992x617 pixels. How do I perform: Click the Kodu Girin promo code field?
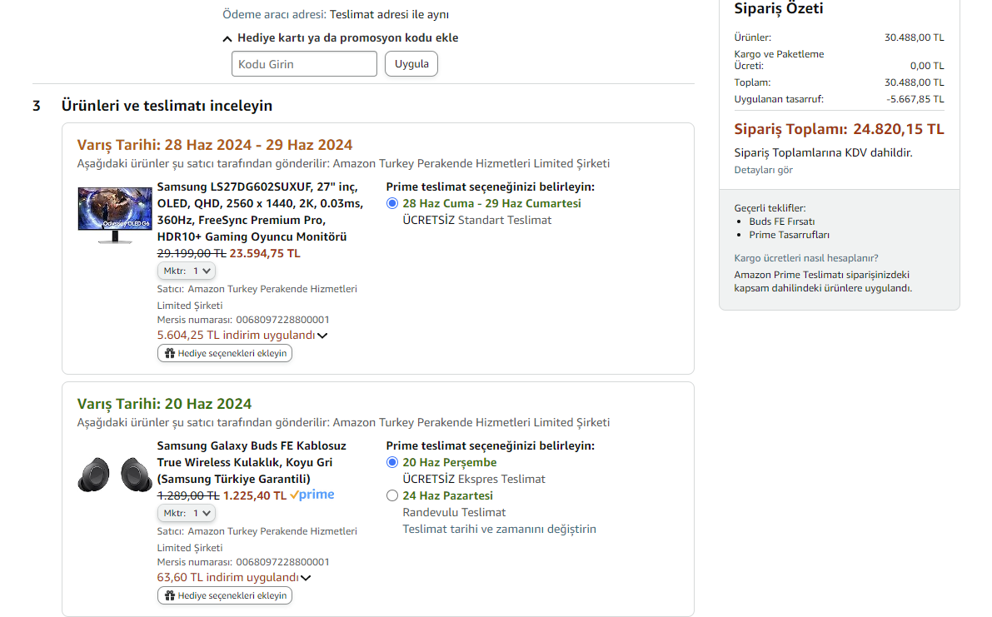coord(304,64)
